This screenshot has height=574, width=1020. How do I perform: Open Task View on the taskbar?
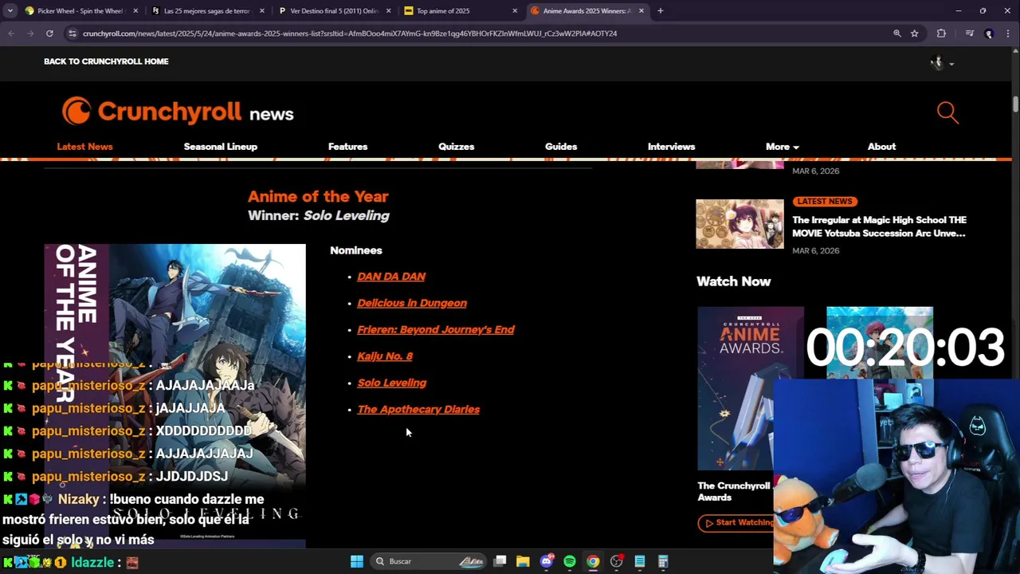(500, 561)
